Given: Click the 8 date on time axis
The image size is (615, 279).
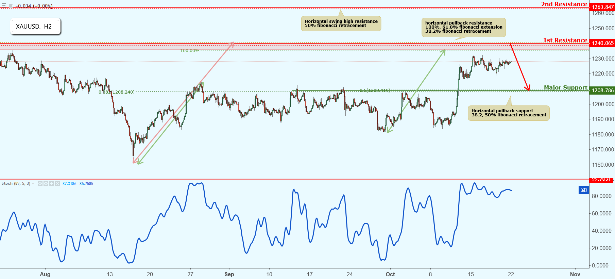Looking at the screenshot, I should [x=430, y=274].
